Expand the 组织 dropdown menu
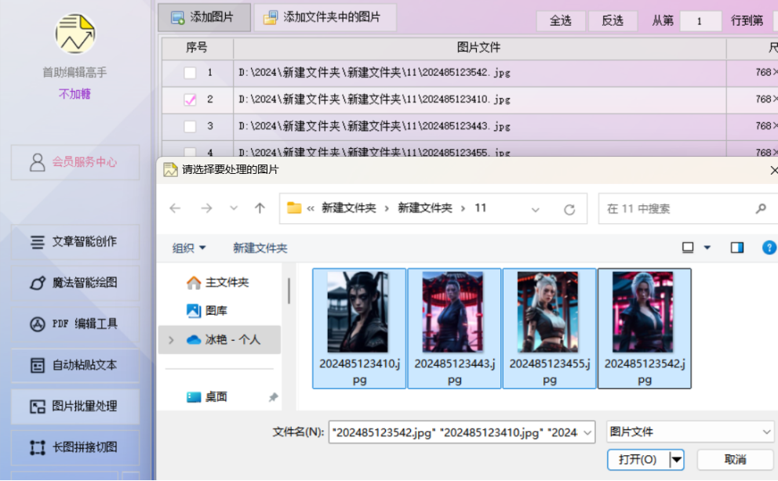The width and height of the screenshot is (778, 481). [189, 248]
